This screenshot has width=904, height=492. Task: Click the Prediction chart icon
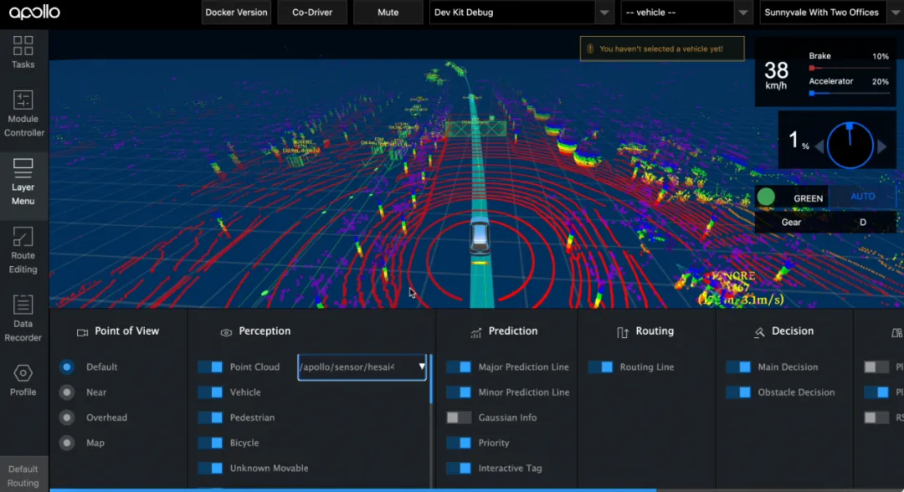coord(475,332)
